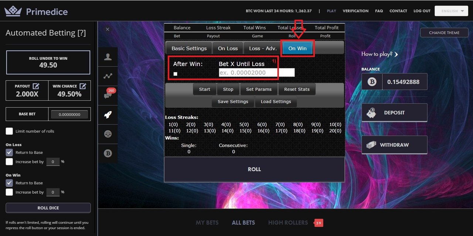The width and height of the screenshot is (473, 236).
Task: Click the large ROLL button
Action: 254,169
